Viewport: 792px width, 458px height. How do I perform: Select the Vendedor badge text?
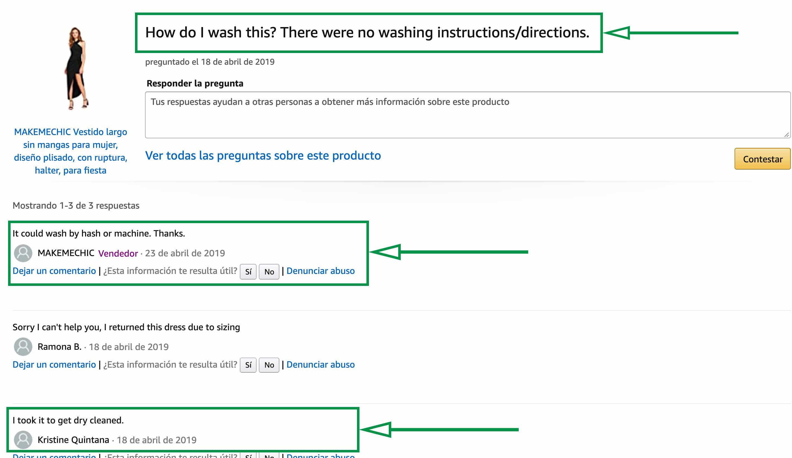118,253
